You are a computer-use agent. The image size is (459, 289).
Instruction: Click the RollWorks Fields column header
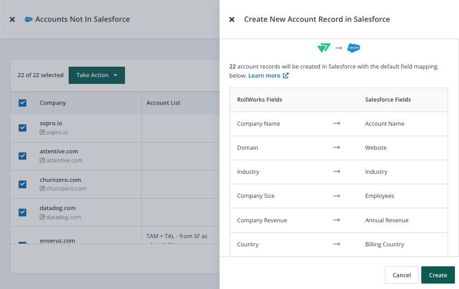pyautogui.click(x=259, y=100)
